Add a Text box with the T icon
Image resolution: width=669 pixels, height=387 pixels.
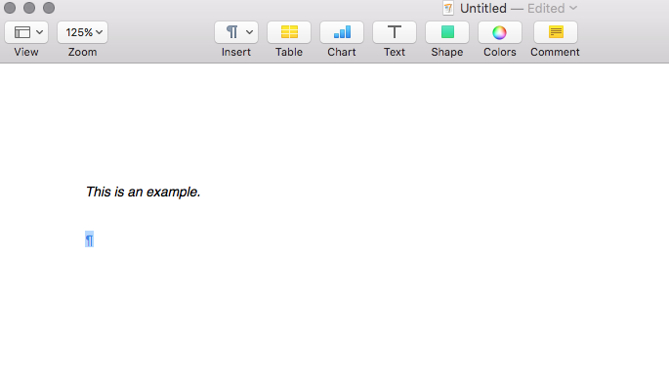tap(395, 32)
